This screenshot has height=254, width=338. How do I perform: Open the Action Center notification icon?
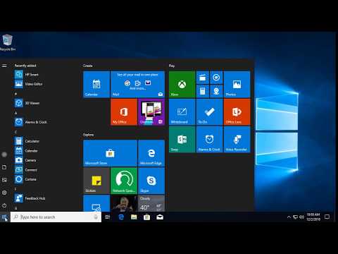[x=327, y=217]
